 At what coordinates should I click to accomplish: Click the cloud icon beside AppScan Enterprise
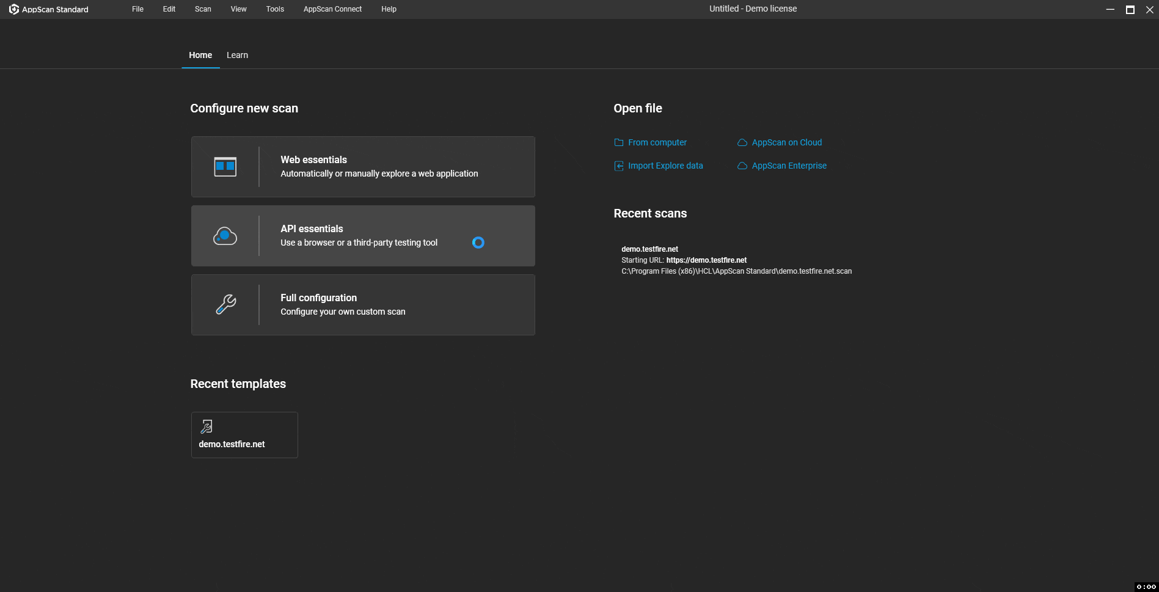tap(742, 166)
